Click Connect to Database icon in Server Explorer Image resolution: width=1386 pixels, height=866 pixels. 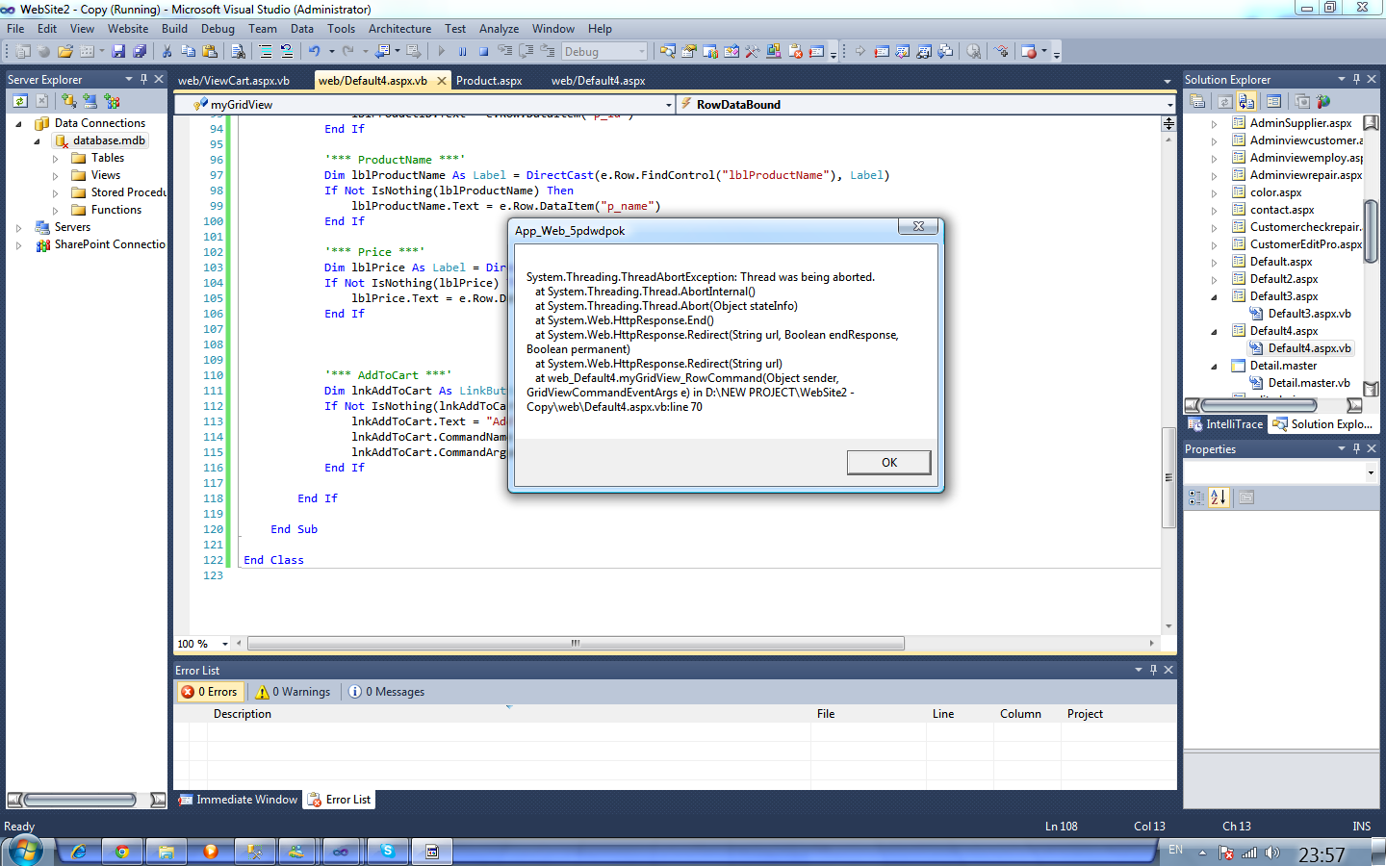pos(68,101)
